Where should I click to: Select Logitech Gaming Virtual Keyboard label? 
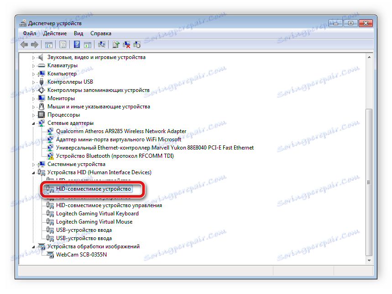97,214
